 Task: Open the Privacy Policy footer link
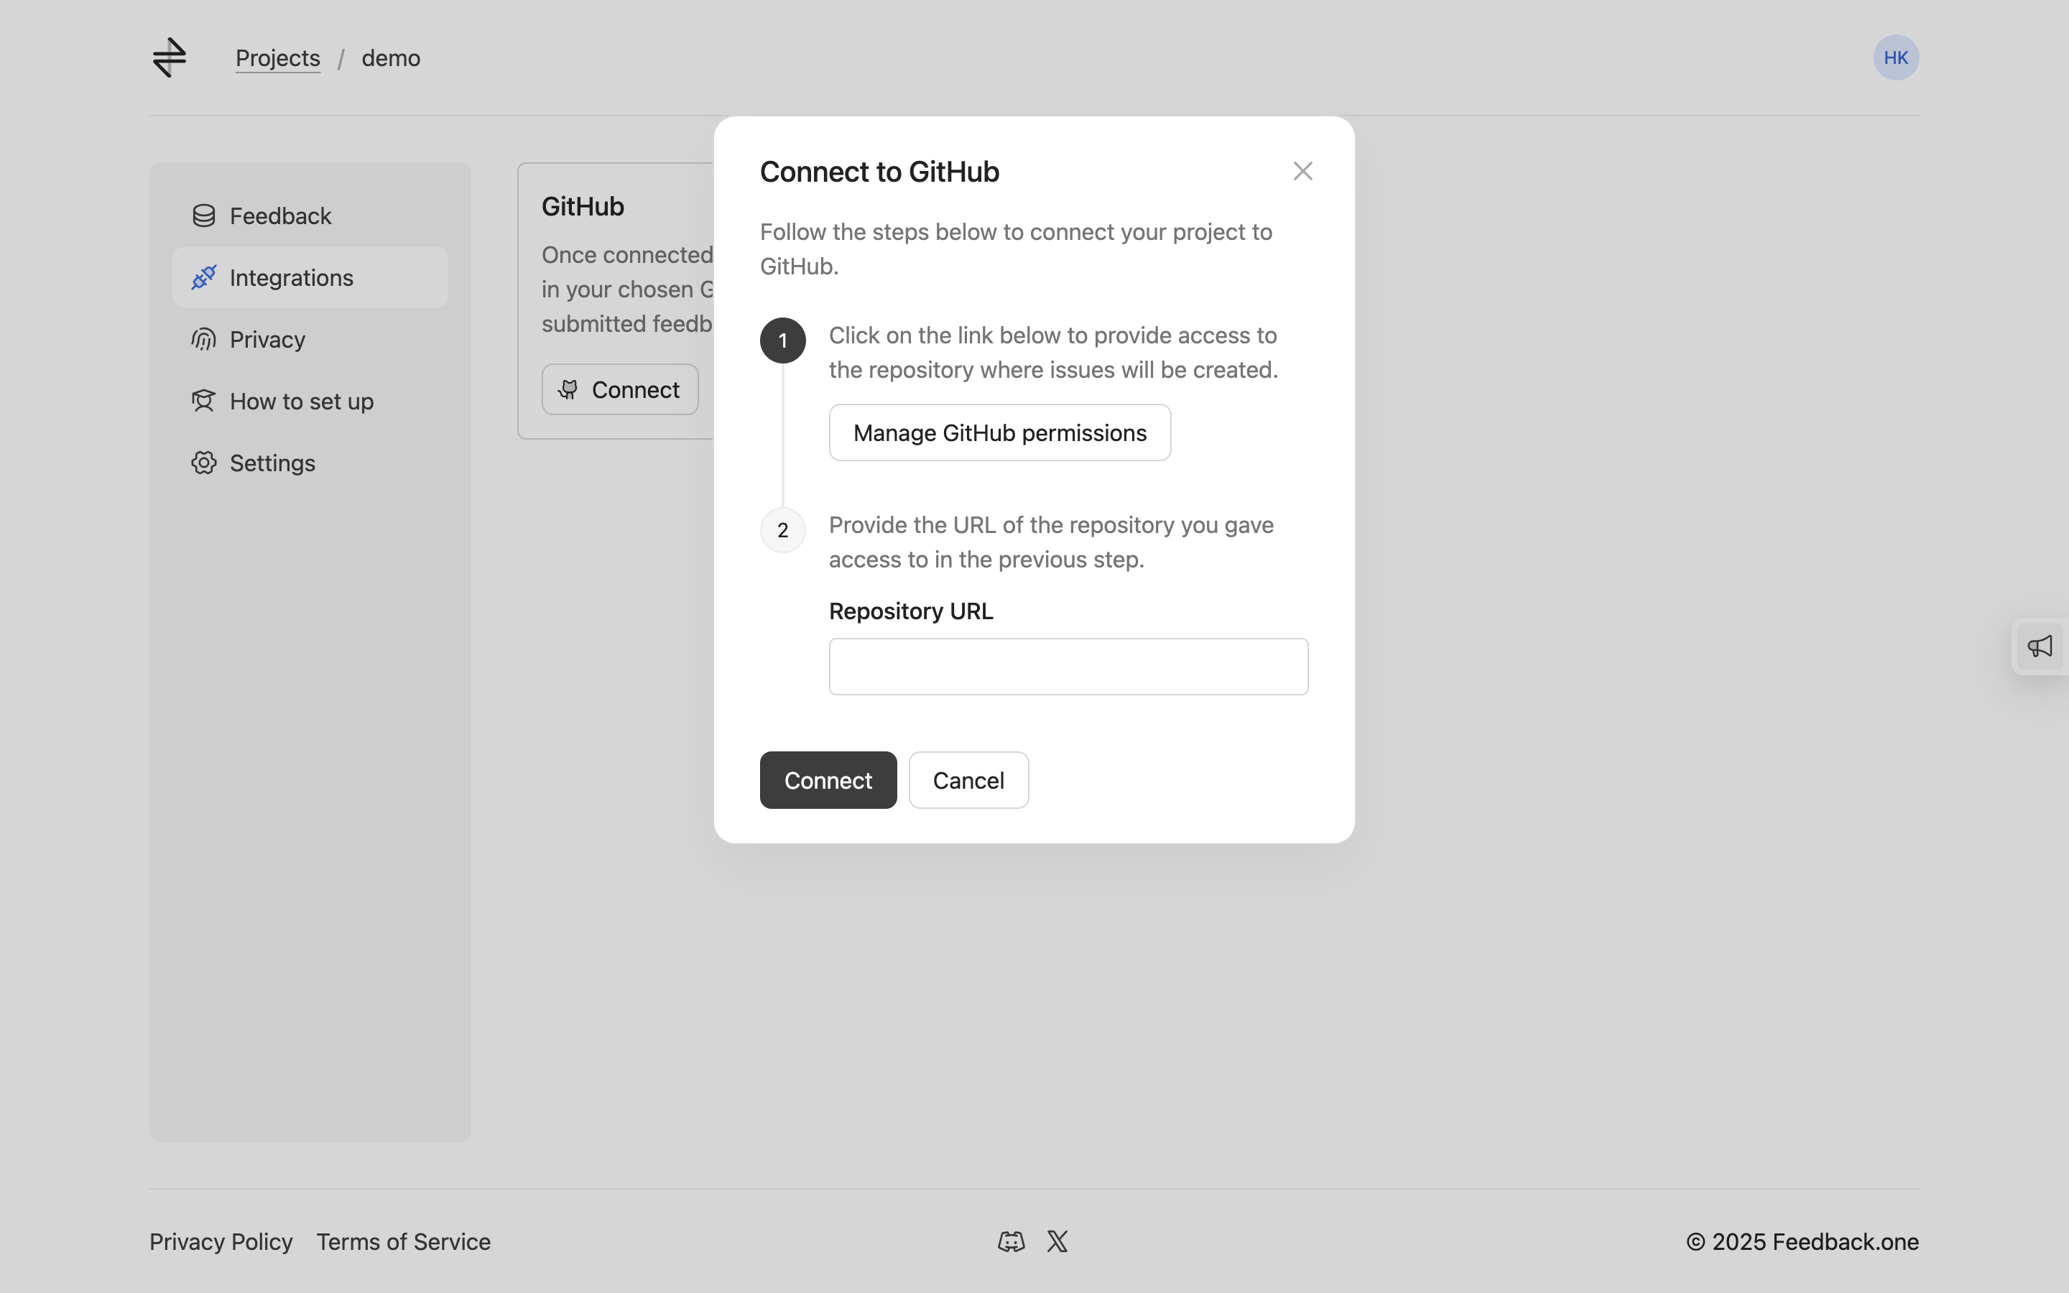[x=221, y=1242]
